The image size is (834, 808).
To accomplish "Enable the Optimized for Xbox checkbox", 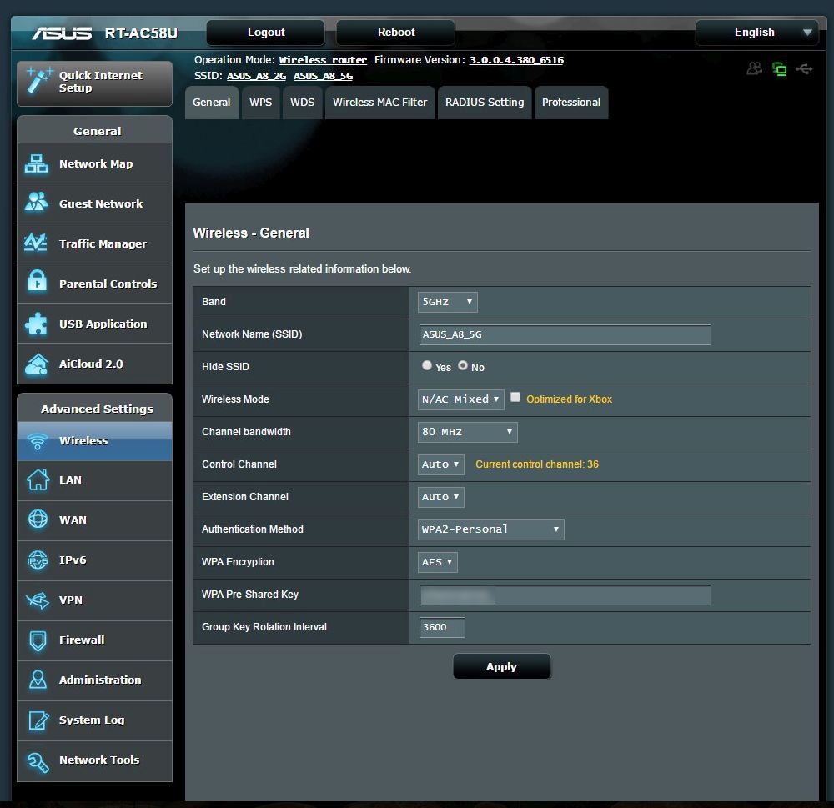I will tap(515, 397).
